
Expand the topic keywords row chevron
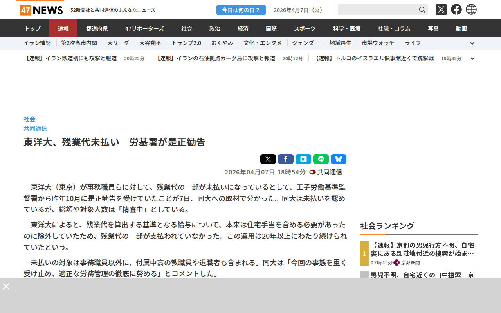tap(472, 43)
